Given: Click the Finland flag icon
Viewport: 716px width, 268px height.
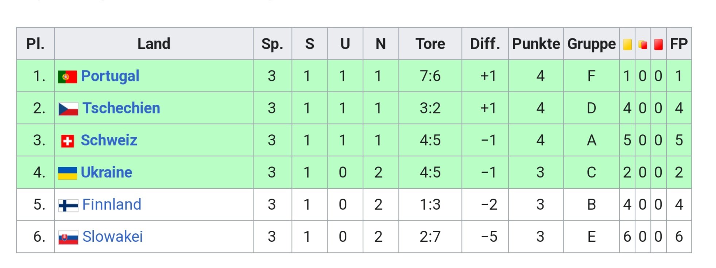Looking at the screenshot, I should pos(68,205).
